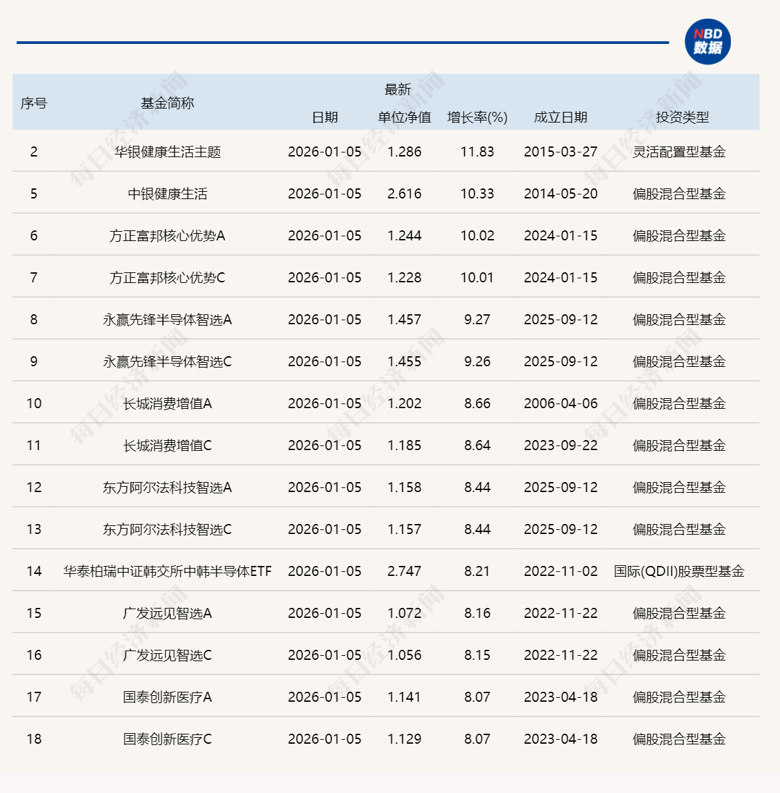Click the 序号 column header
Image resolution: width=780 pixels, height=793 pixels.
33,103
